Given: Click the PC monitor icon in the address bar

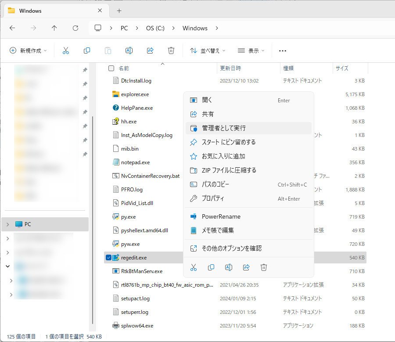Looking at the screenshot, I should [98, 28].
